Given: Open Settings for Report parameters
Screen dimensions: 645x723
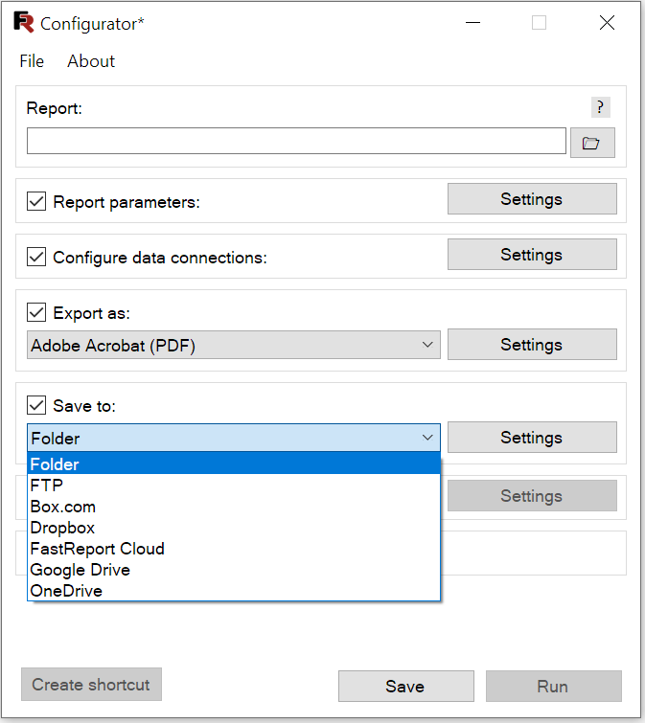Looking at the screenshot, I should pyautogui.click(x=532, y=199).
